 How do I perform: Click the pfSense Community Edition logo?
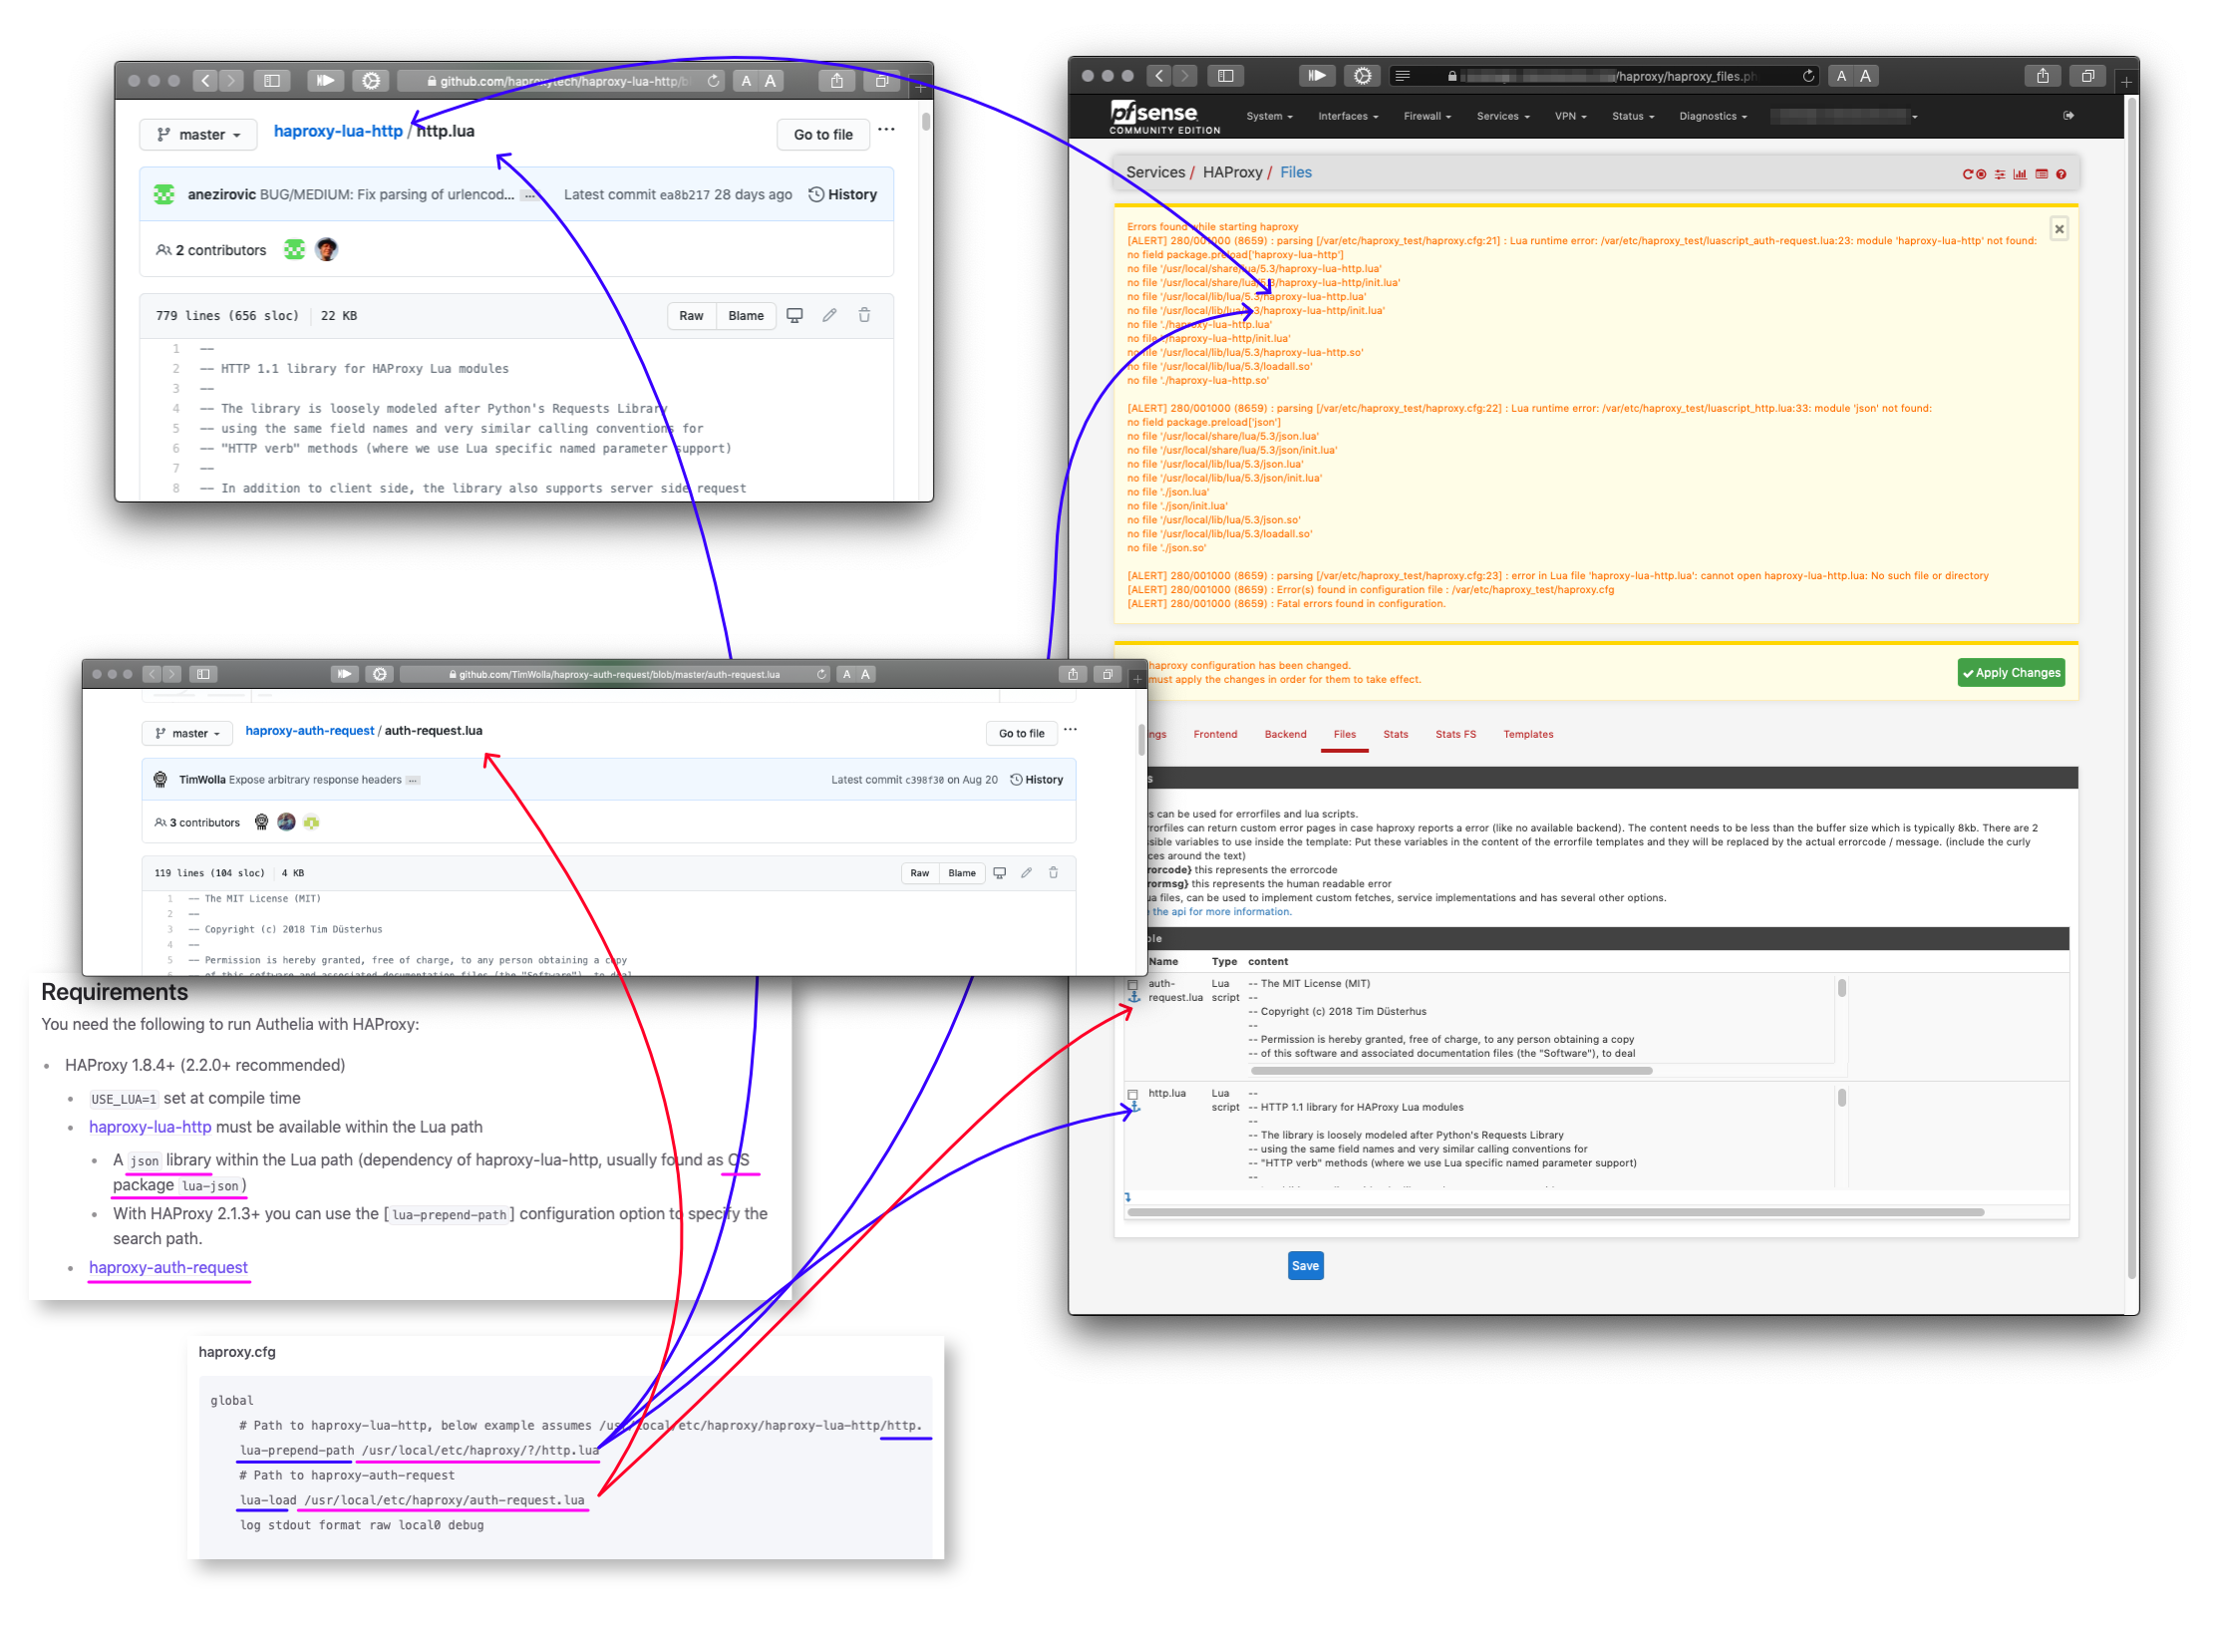[1163, 117]
